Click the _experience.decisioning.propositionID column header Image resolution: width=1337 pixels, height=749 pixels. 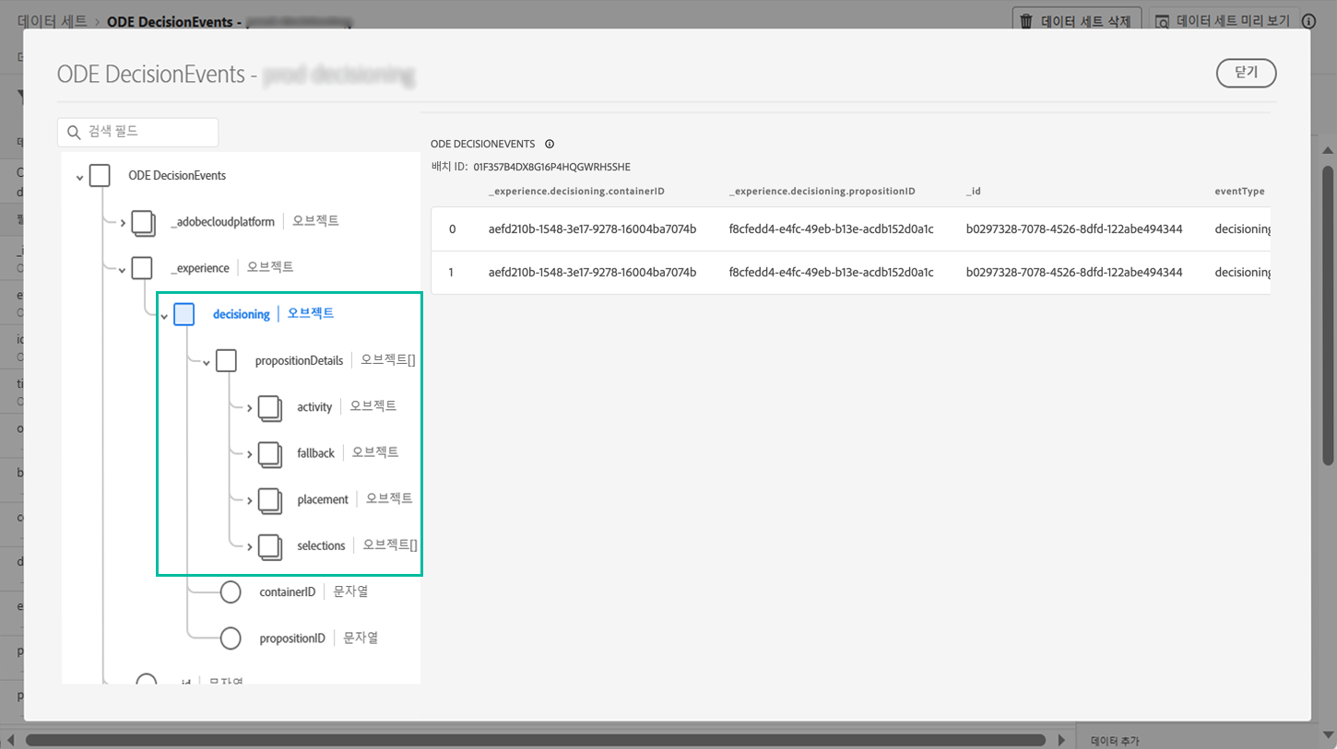822,192
